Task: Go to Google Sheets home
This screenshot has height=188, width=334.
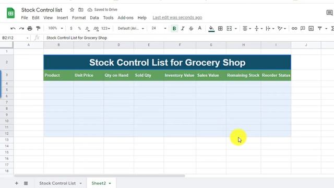Action: (10, 13)
